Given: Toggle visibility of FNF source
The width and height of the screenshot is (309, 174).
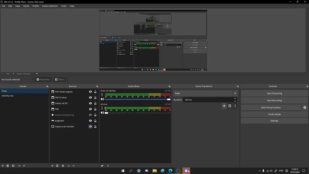Looking at the screenshot, I should coord(90,109).
